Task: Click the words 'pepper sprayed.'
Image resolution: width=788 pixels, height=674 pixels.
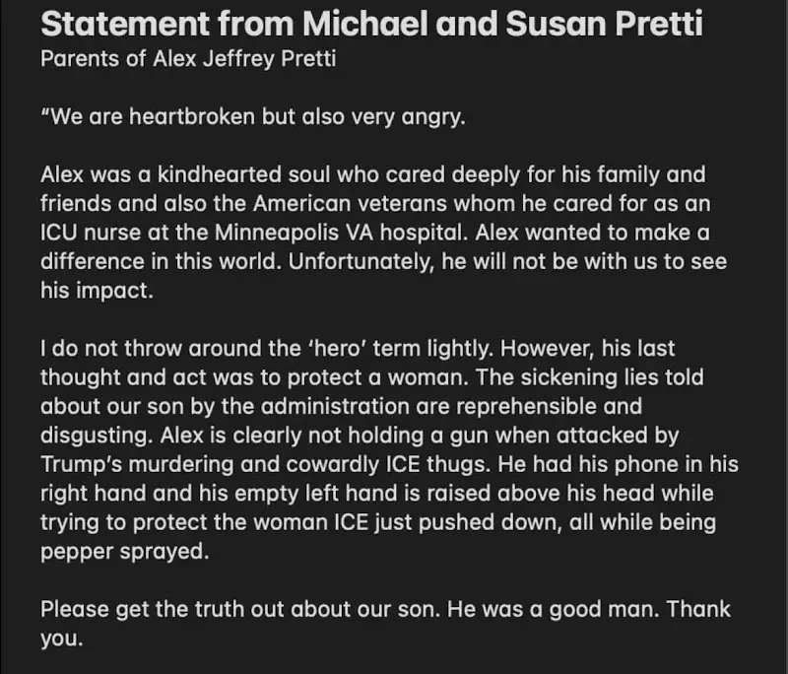Action: 125,551
